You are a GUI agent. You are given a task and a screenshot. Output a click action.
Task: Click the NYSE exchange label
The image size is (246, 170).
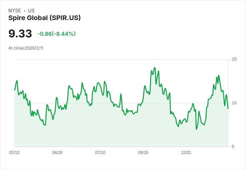(x=14, y=11)
